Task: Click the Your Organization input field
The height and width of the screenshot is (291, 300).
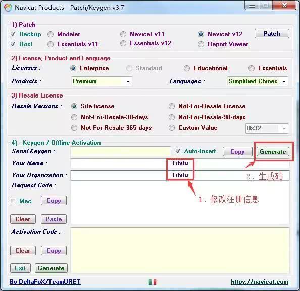Action: [180, 175]
